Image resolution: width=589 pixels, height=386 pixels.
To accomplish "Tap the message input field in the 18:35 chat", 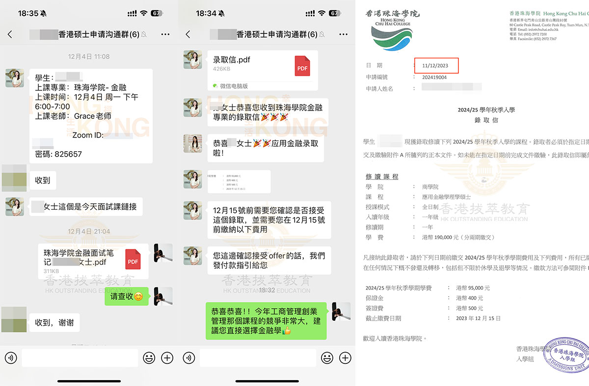I will pyautogui.click(x=80, y=358).
